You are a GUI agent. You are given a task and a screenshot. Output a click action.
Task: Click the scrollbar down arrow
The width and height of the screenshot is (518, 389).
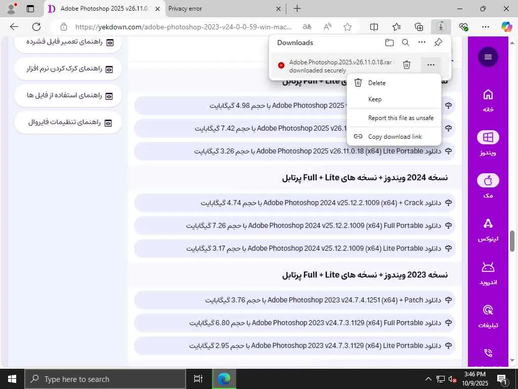[512, 360]
